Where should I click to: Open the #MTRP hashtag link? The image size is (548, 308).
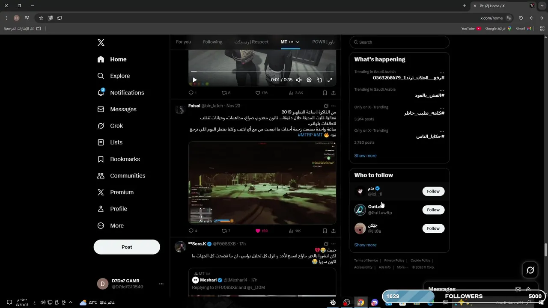tap(305, 135)
